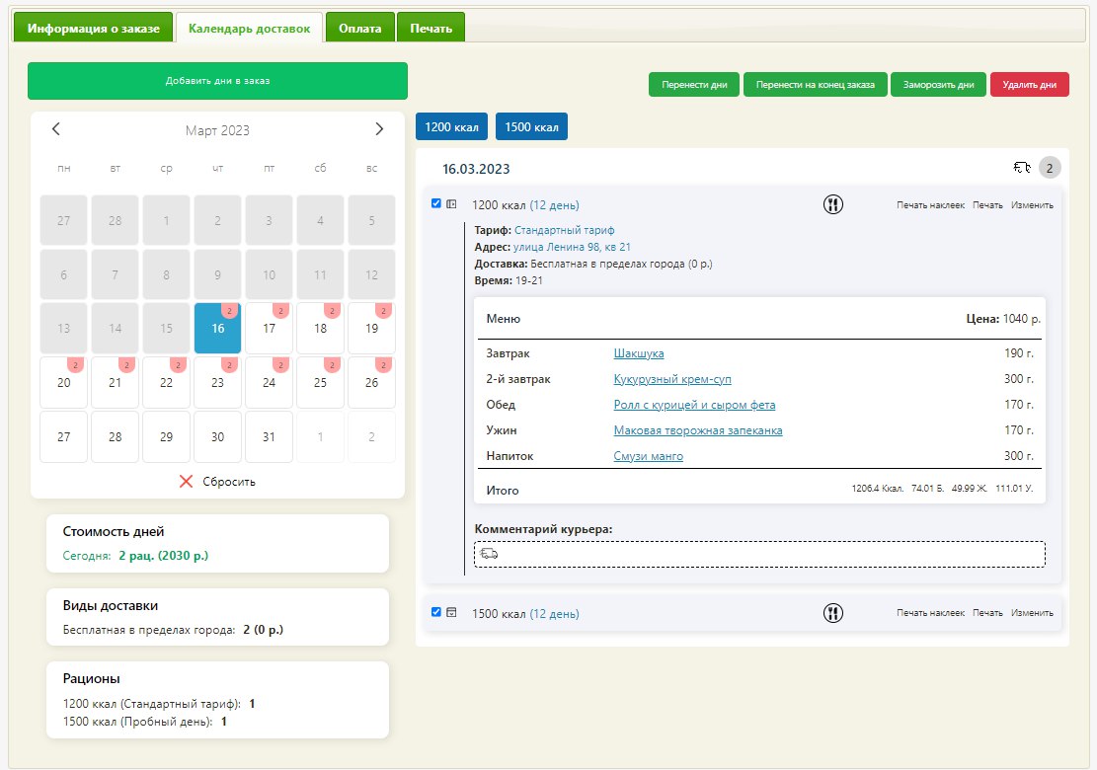Click the delivery truck icon beside date 16.03.2023
1097x770 pixels.
tap(1022, 168)
